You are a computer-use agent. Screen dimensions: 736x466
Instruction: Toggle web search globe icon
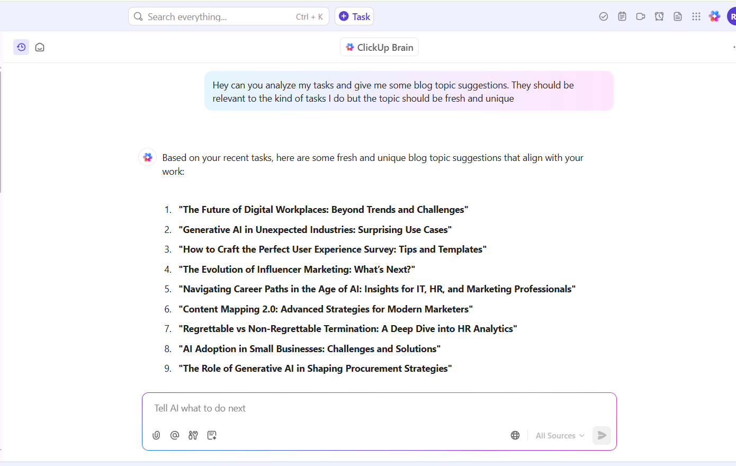[515, 435]
